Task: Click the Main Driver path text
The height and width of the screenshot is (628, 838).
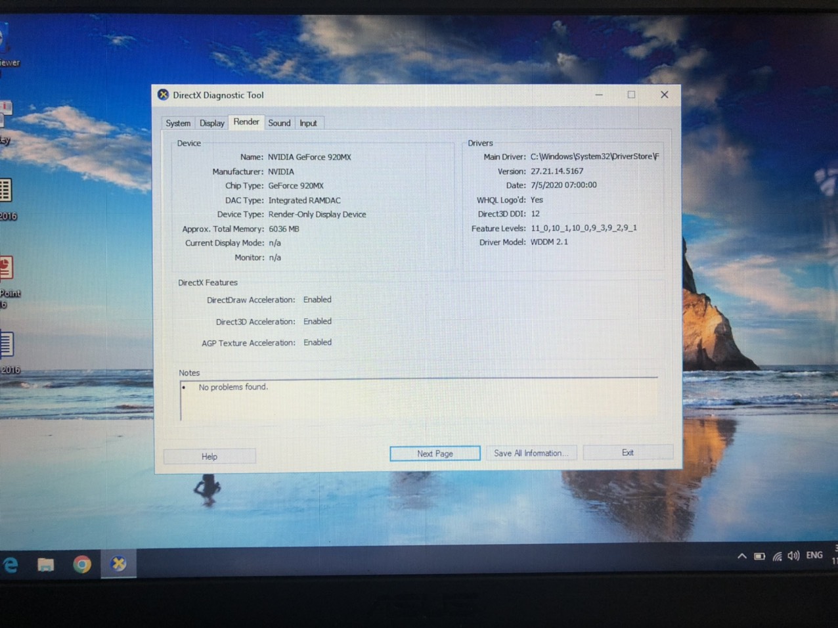Action: pyautogui.click(x=594, y=156)
